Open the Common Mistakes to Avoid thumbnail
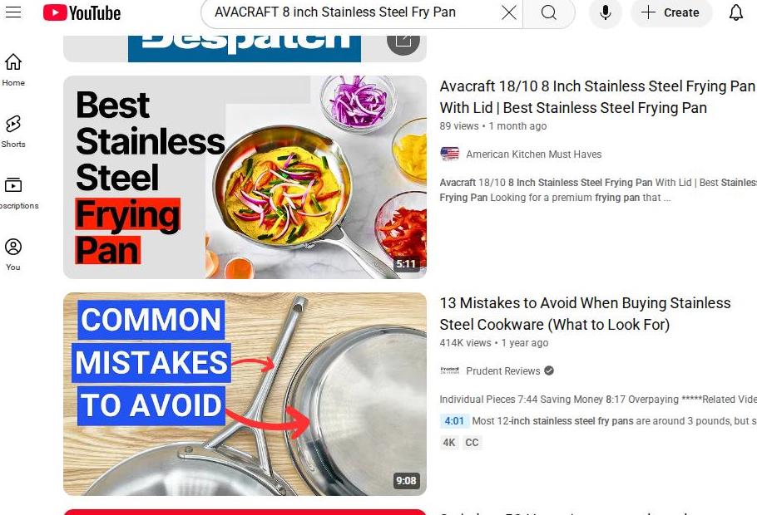This screenshot has height=515, width=757. click(245, 394)
